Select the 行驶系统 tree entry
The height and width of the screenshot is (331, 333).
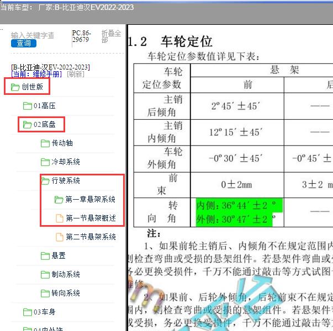click(x=66, y=180)
